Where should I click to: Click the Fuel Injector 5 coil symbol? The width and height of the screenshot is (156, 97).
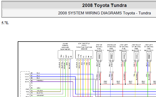[x=149, y=56]
